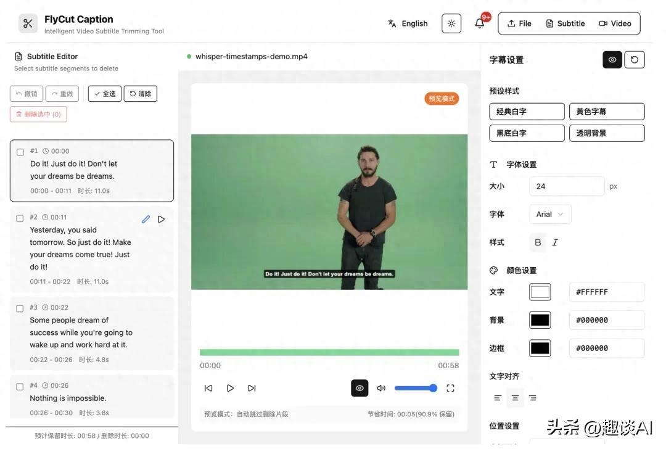Image resolution: width=666 pixels, height=449 pixels.
Task: Apply bold formatting to subtitles
Action: (x=537, y=242)
